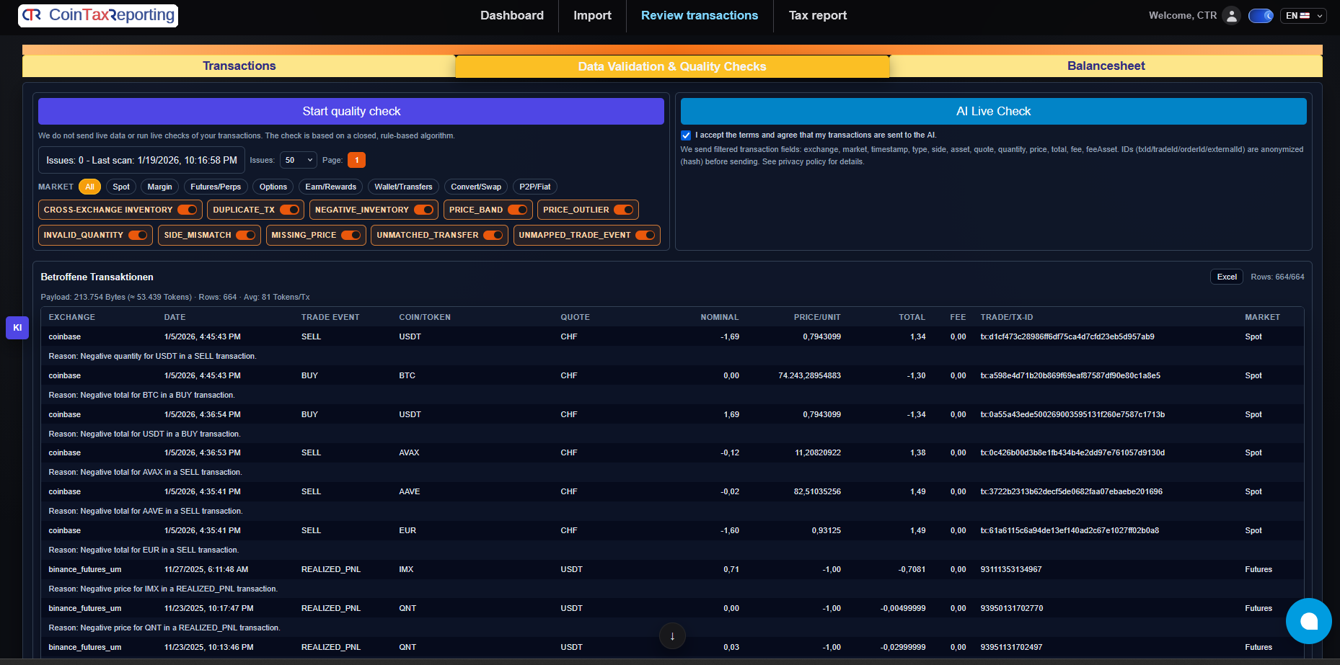
Task: Run the AI Live Check
Action: pos(993,111)
